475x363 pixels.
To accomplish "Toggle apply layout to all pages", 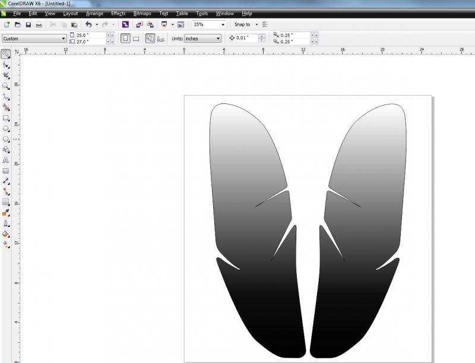I will (150, 39).
